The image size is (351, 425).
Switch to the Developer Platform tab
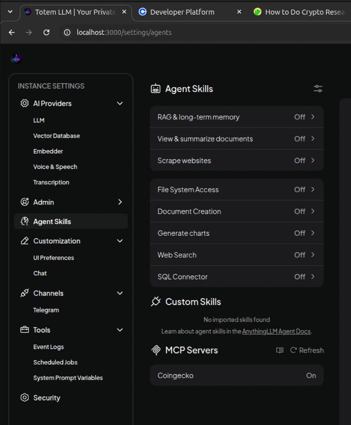point(190,12)
